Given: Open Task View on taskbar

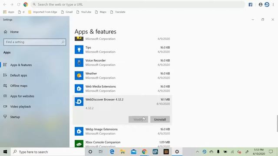Looking at the screenshot, I should [101, 152].
